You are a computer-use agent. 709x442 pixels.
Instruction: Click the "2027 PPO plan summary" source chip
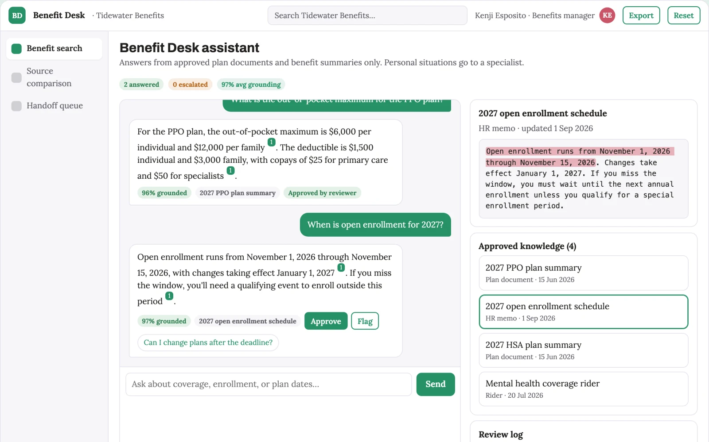click(x=238, y=193)
